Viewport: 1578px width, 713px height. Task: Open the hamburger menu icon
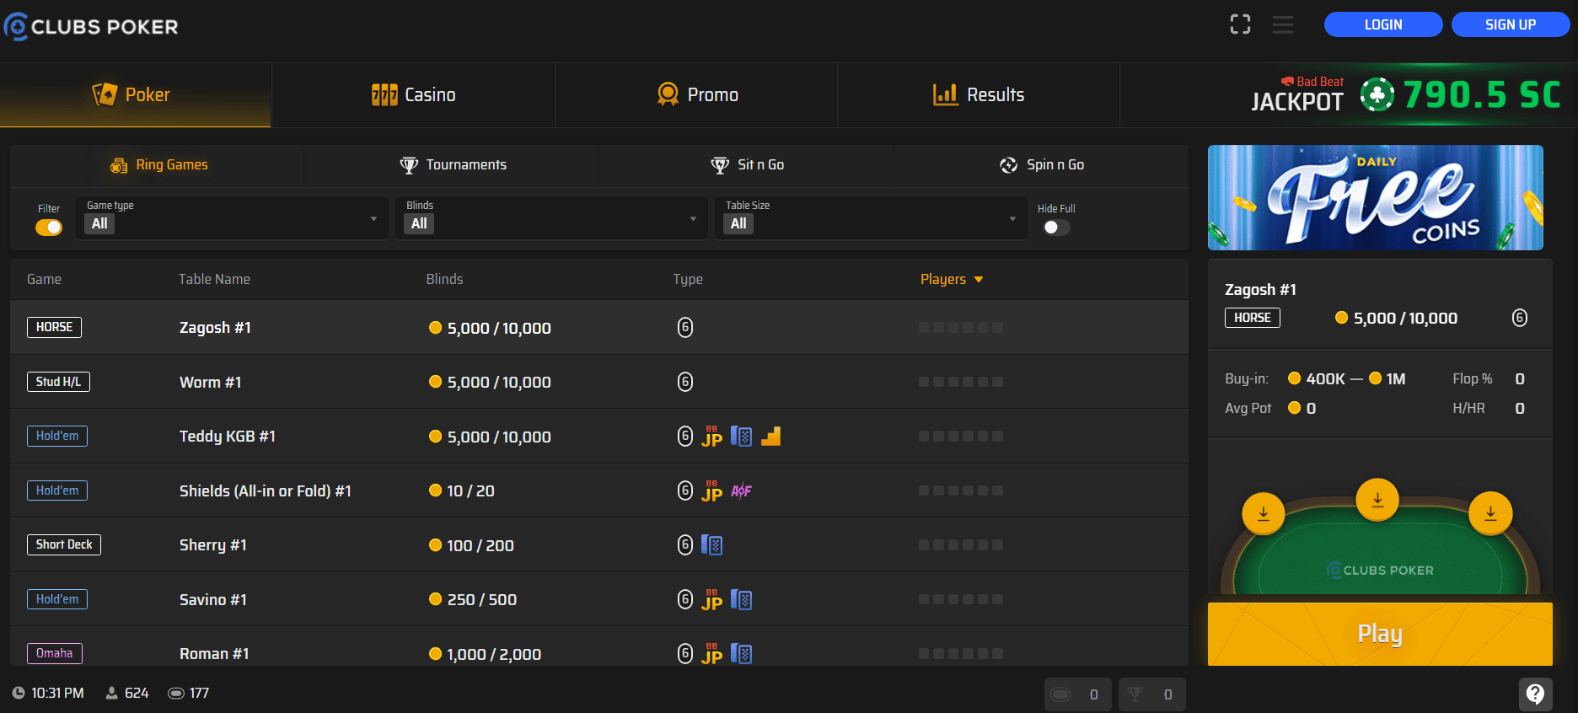[x=1283, y=24]
